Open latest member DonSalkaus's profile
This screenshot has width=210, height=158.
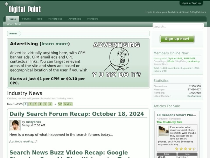click(194, 96)
